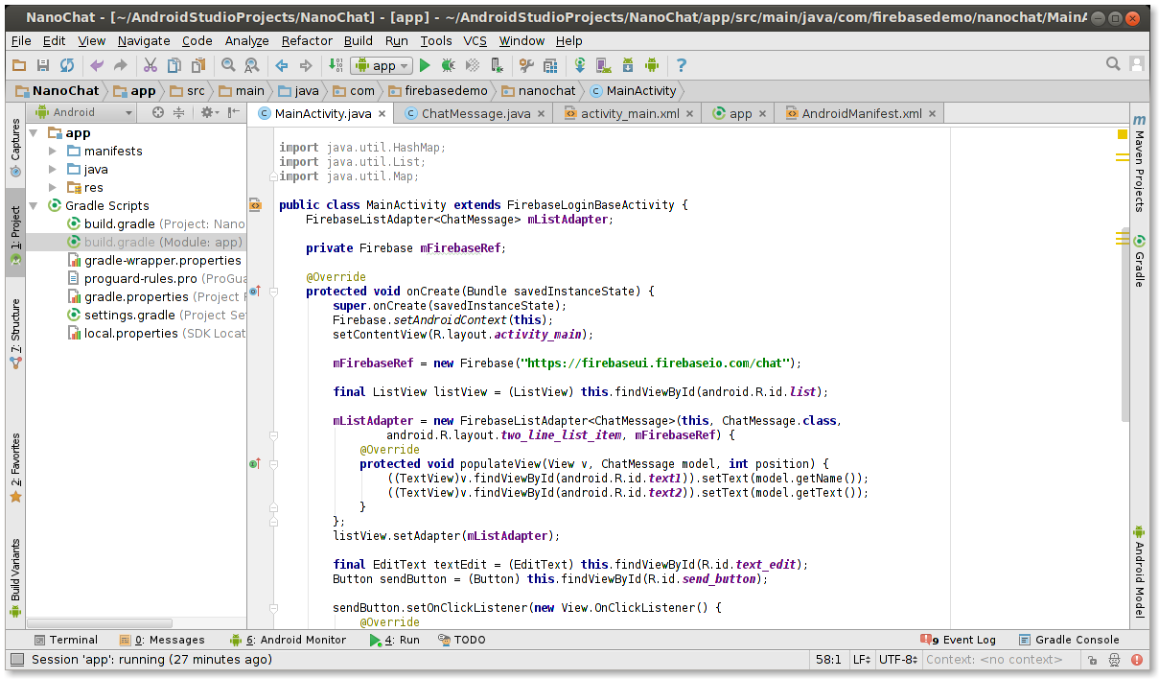Hide the Project tool window
1159x679 pixels.
pyautogui.click(x=234, y=112)
